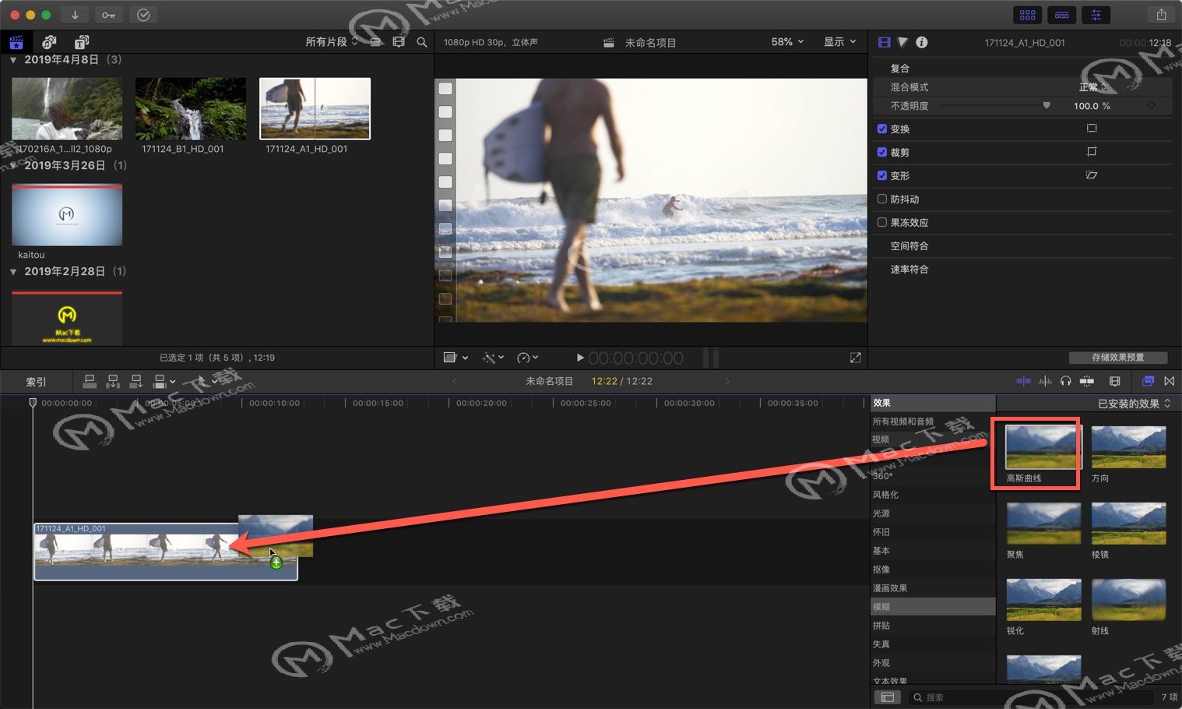1182x709 pixels.
Task: Open the info inspector icon
Action: (922, 42)
